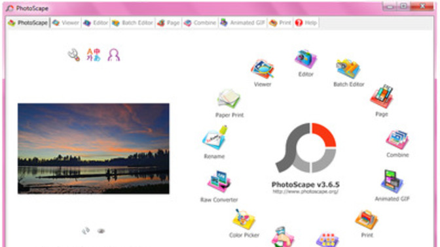The height and width of the screenshot is (247, 440).
Task: Open the Combine tab
Action: point(200,23)
